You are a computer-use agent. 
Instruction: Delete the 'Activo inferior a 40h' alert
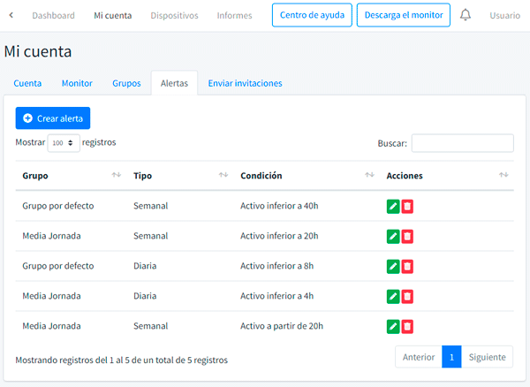(x=407, y=206)
